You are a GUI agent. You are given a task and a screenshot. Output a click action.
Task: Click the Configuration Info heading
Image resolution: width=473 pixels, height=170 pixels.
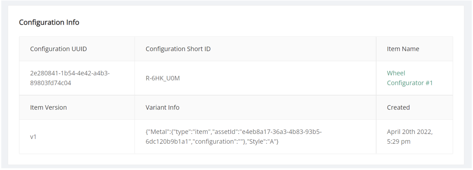(x=49, y=22)
